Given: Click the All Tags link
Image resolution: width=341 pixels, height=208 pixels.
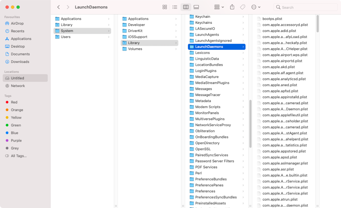Looking at the screenshot, I should click(19, 156).
